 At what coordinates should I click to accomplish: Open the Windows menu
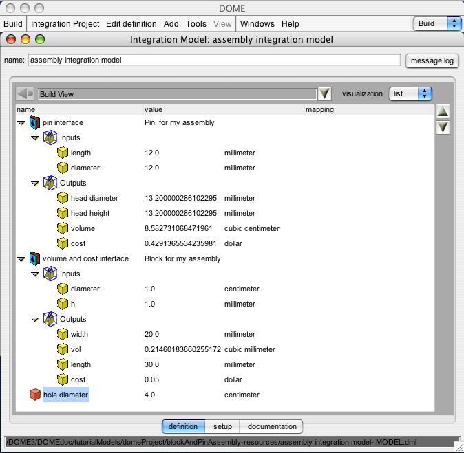[257, 23]
